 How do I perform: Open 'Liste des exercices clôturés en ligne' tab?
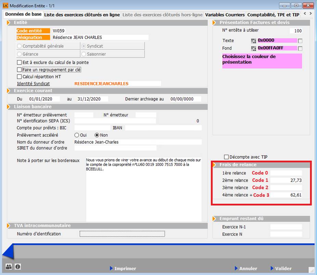pyautogui.click(x=82, y=15)
